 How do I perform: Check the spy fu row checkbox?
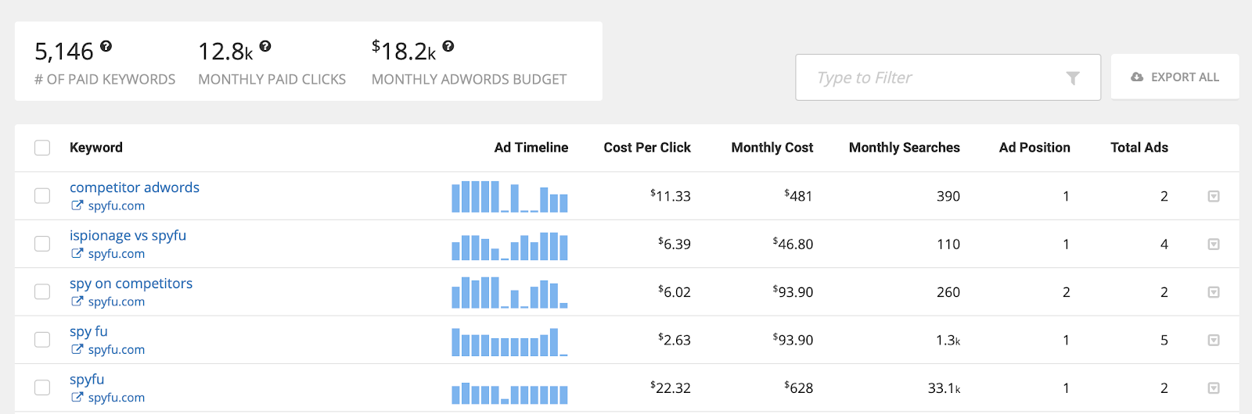tap(42, 340)
